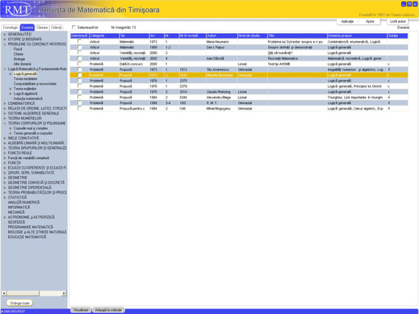Select the 'Chimie' tree item
The width and height of the screenshot is (419, 314).
point(19,54)
